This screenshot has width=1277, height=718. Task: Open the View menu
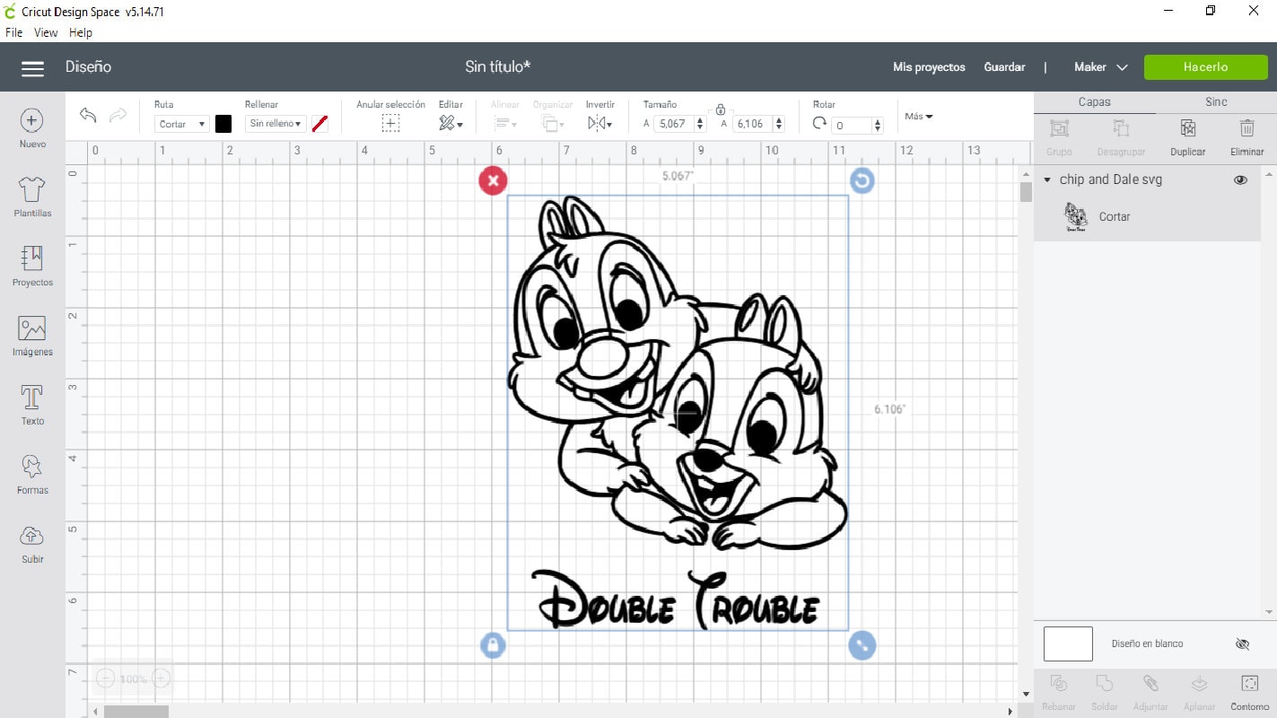click(x=46, y=32)
